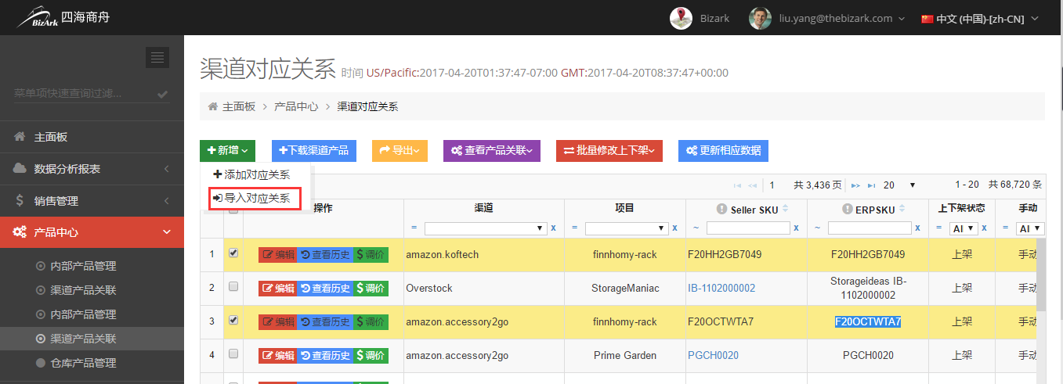Screen dimensions: 1063x384
Task: Open Seller SKU link IB-1102000002
Action: [721, 288]
